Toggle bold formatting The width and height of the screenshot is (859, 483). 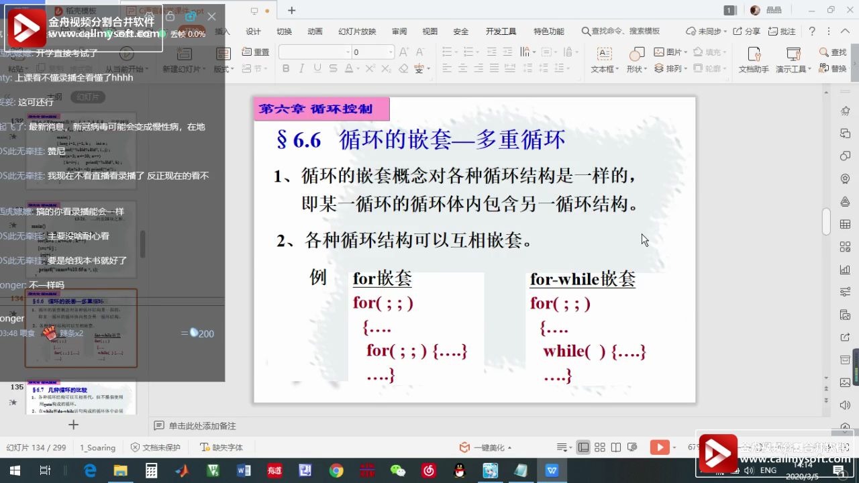285,68
